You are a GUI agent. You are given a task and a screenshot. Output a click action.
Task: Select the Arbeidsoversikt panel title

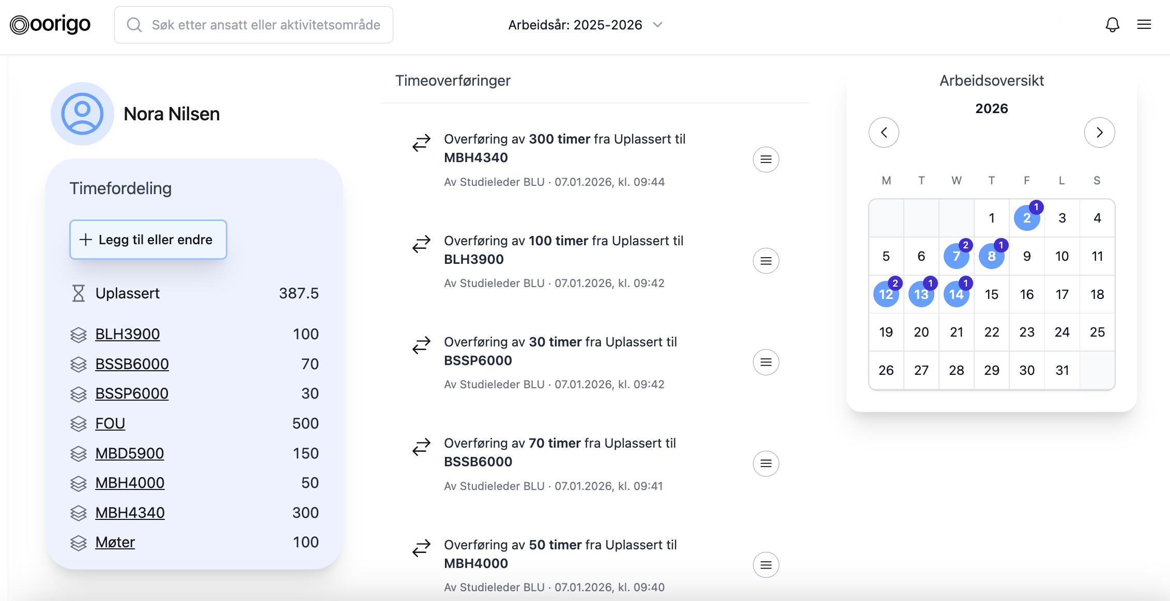[x=991, y=81]
